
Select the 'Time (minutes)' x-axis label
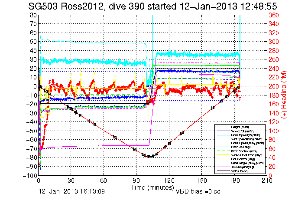tap(152, 187)
